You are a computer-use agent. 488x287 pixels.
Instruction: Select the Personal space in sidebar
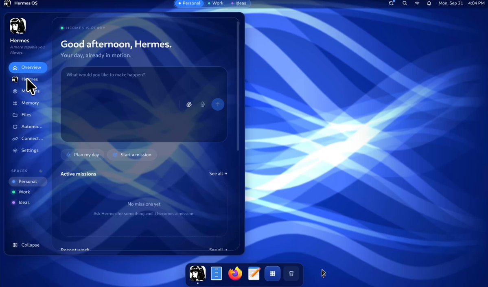point(28,182)
